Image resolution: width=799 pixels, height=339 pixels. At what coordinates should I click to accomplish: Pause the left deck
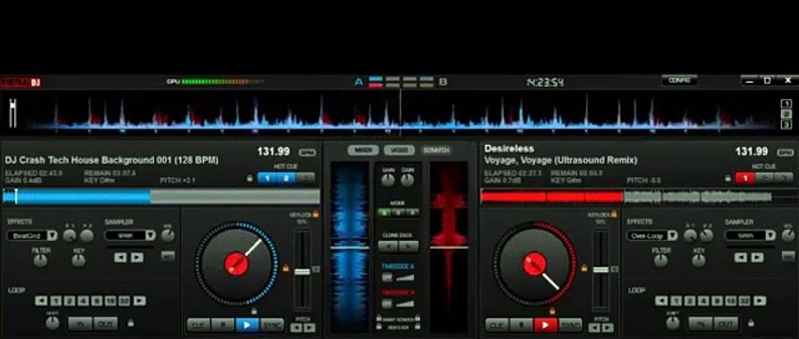click(223, 325)
